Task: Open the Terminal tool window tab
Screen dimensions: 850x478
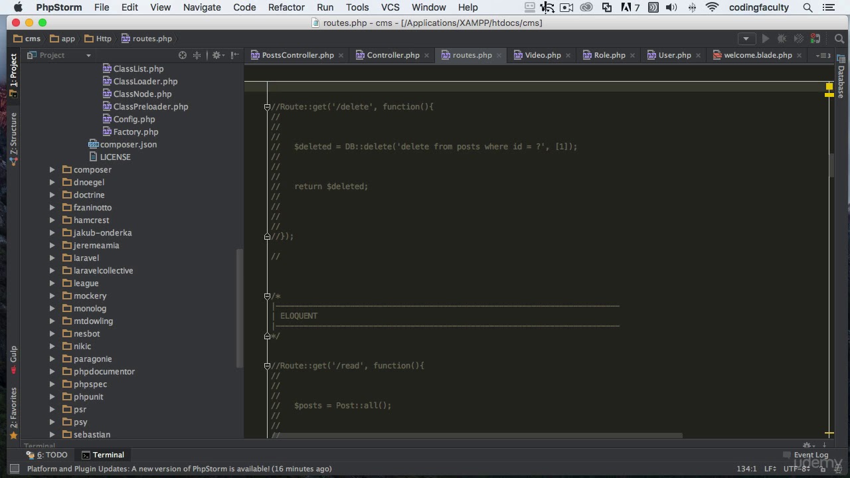Action: tap(103, 455)
